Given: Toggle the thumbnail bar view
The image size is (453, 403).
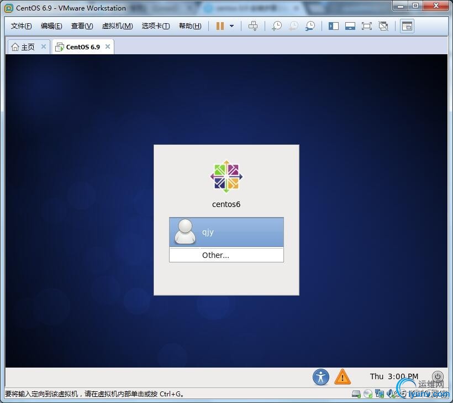Looking at the screenshot, I should [350, 26].
